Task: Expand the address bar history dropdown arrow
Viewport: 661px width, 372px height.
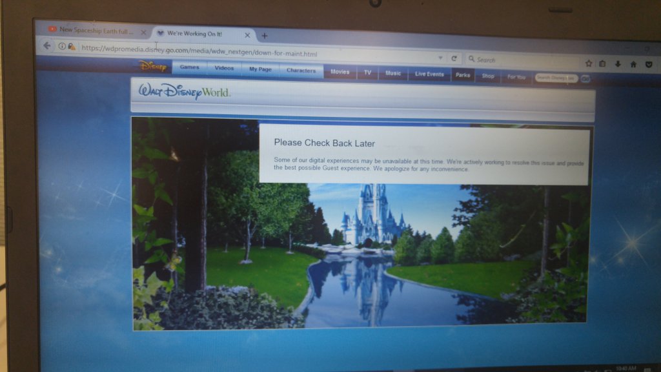Action: pos(440,57)
